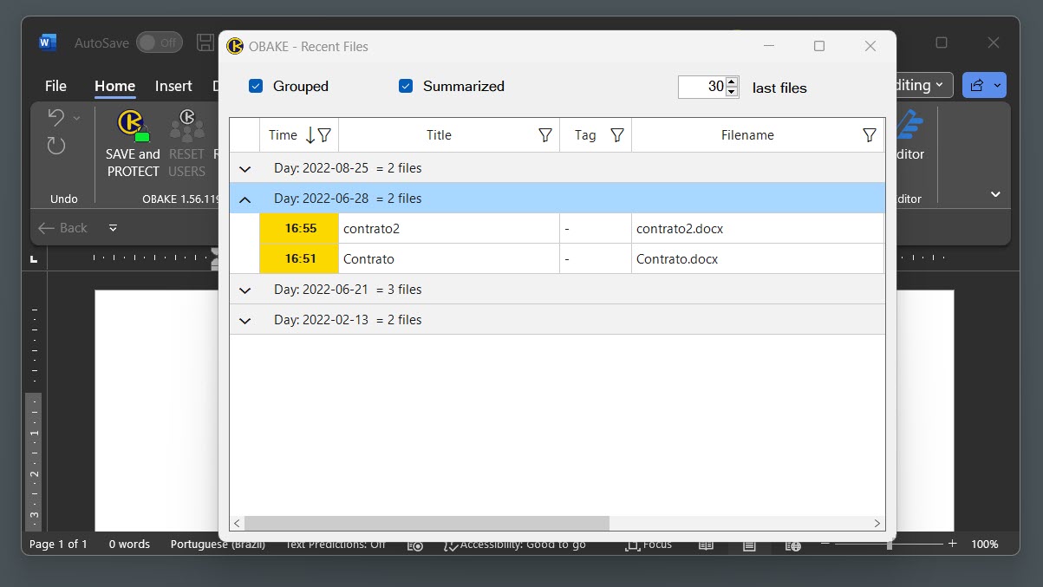Increase last files count with up arrow

click(x=732, y=82)
